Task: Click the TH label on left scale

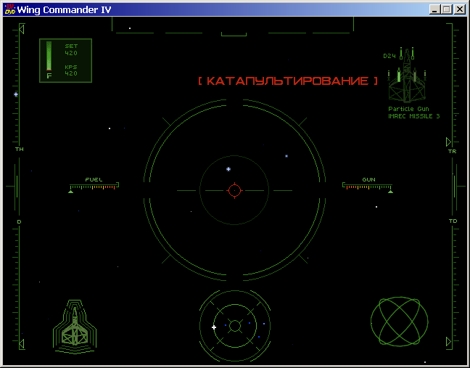Action: tap(19, 149)
